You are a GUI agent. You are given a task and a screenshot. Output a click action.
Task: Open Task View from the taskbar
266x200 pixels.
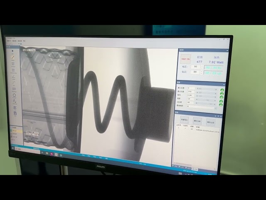pyautogui.click(x=42, y=153)
